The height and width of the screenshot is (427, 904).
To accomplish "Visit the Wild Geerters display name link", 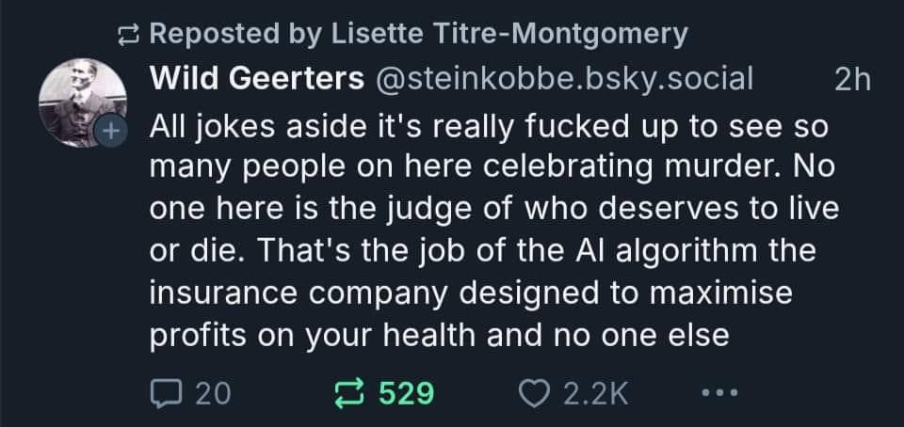I will point(257,79).
